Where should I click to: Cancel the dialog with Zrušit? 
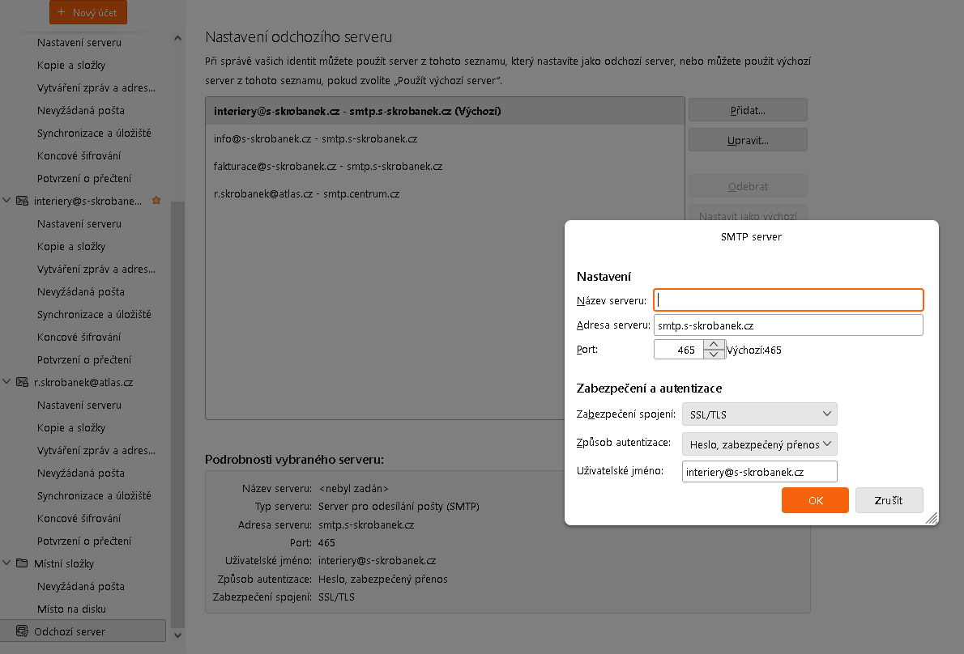(889, 500)
